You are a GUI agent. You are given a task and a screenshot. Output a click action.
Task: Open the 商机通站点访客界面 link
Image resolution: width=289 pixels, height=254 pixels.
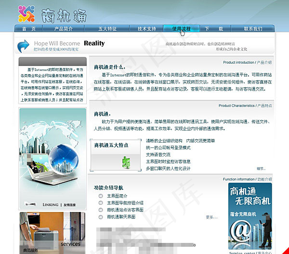coord(125,210)
